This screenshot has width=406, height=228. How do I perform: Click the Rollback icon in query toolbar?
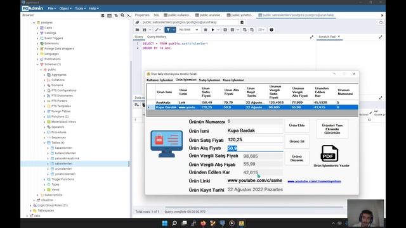252,30
